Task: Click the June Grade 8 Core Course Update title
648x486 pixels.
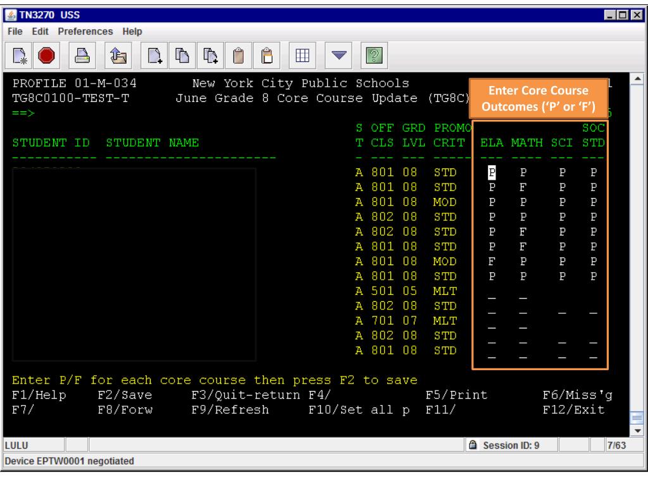Action: tap(296, 98)
